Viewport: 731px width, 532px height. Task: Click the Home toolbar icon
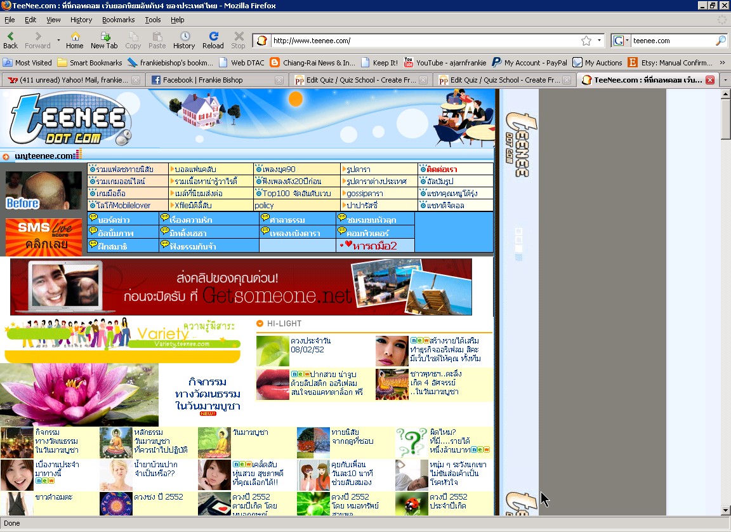point(75,40)
